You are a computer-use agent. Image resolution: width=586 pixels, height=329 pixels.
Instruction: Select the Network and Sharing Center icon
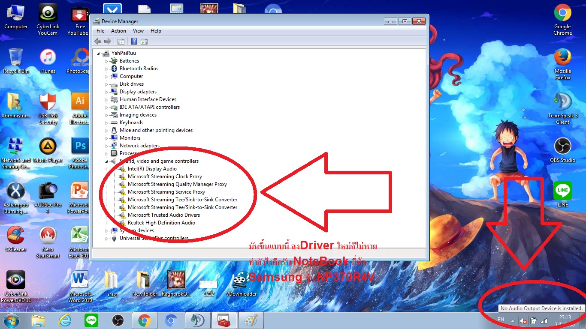[x=16, y=153]
